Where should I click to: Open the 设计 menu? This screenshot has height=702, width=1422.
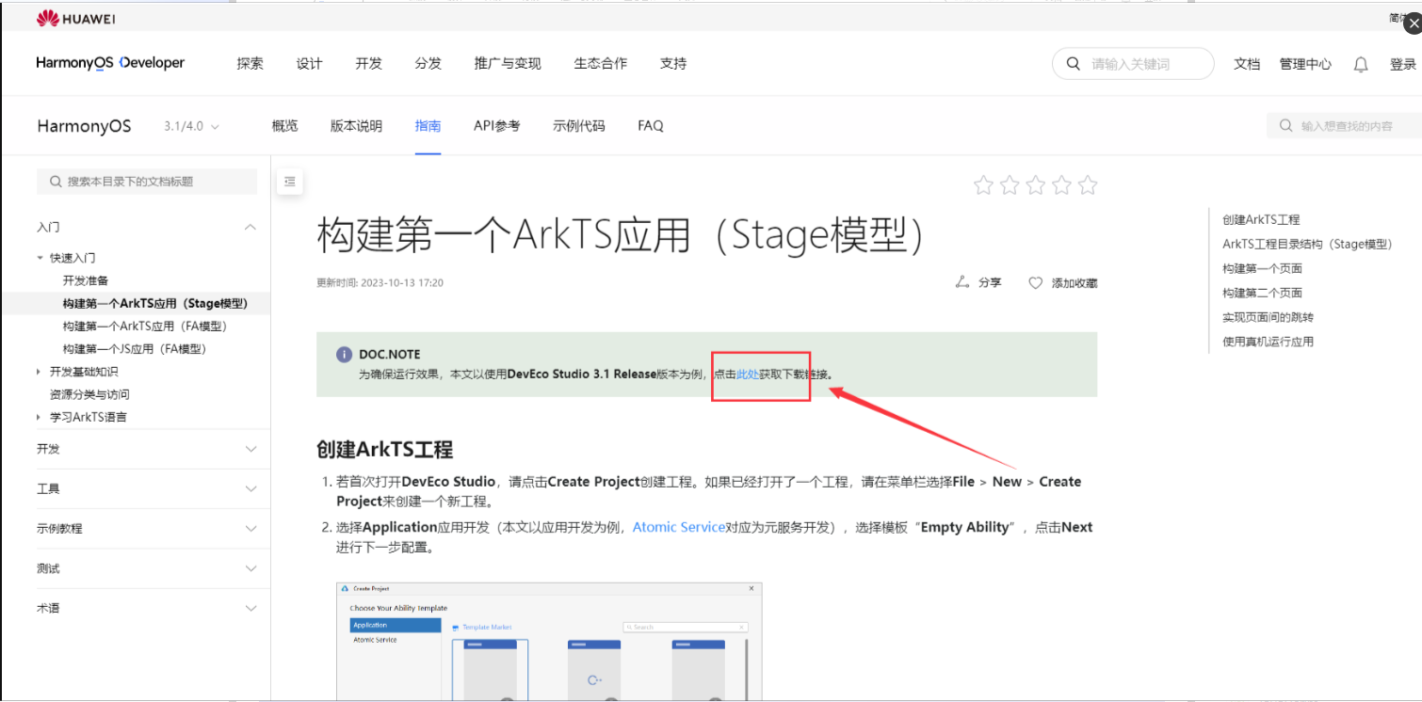tap(309, 64)
